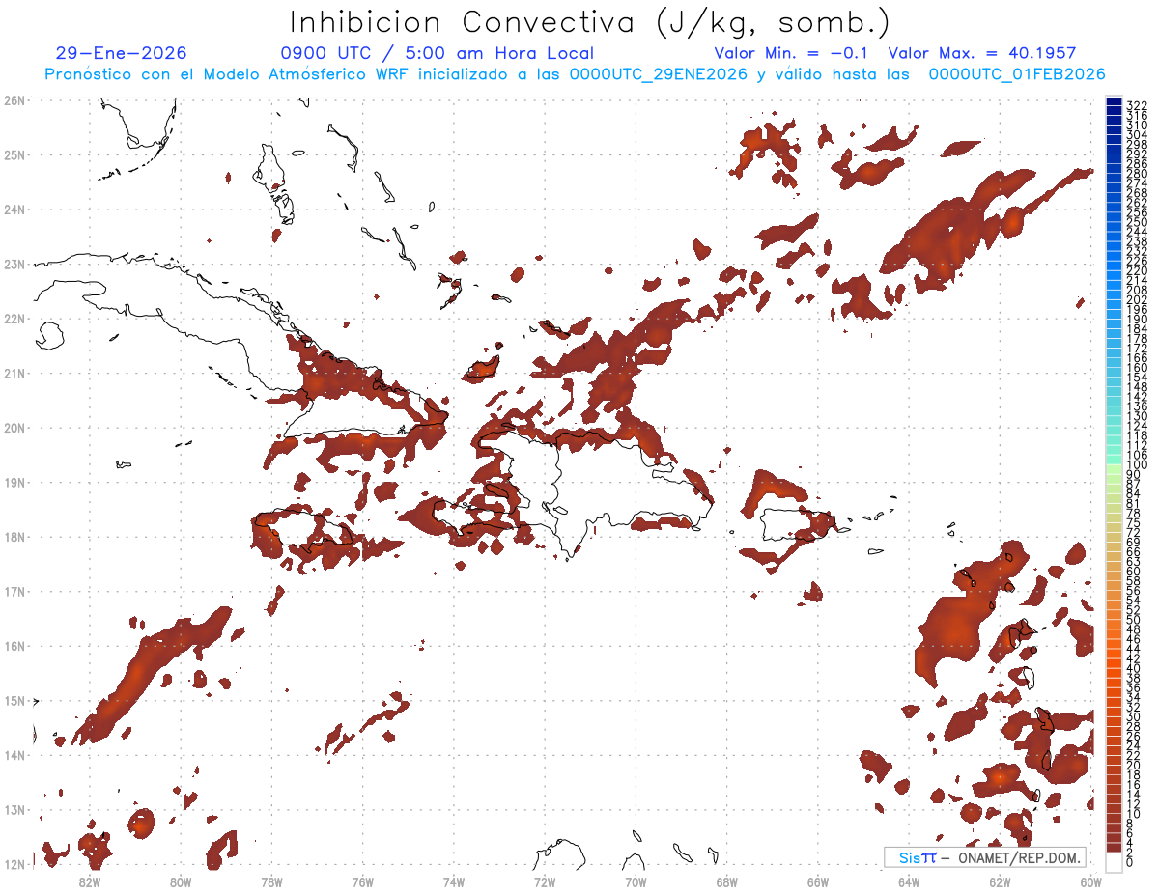Click the 80W longitude label
Viewport: 1159px width, 895px height.
tap(181, 881)
